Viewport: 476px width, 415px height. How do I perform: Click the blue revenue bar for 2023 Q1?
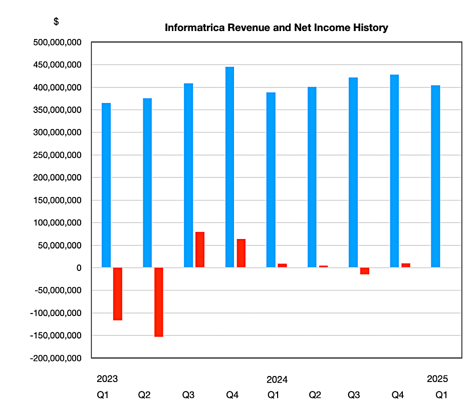point(106,185)
